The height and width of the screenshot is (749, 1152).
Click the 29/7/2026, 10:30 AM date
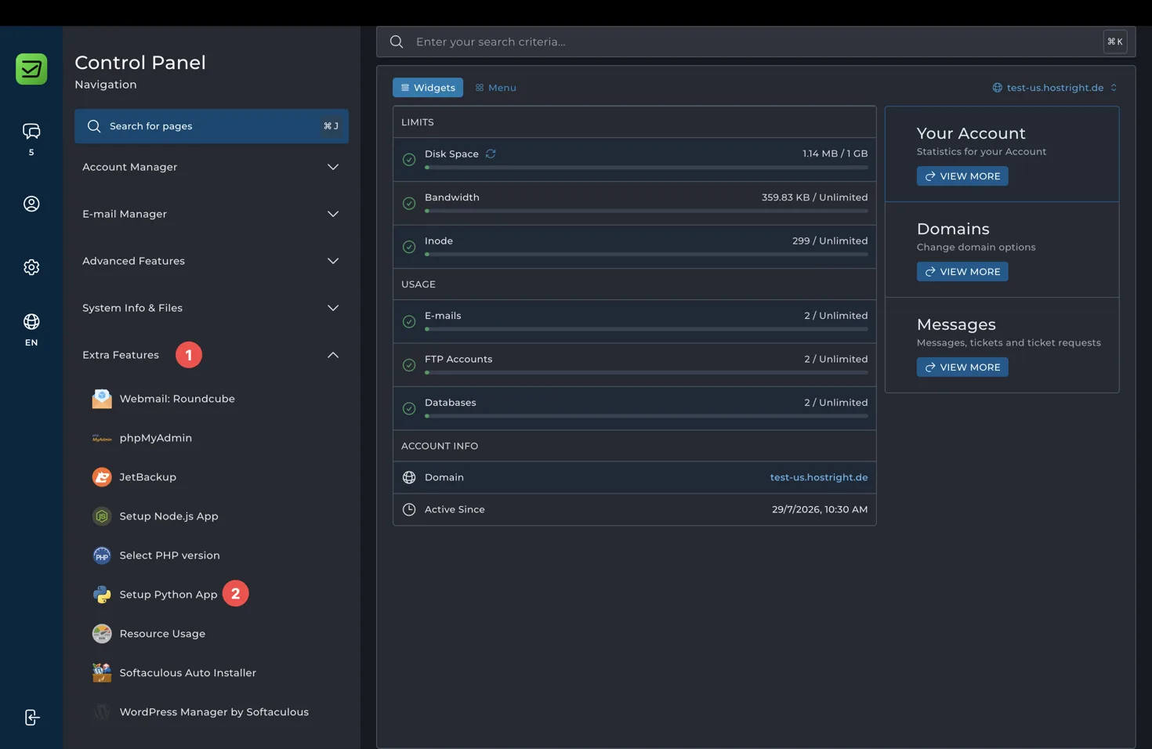tap(820, 509)
